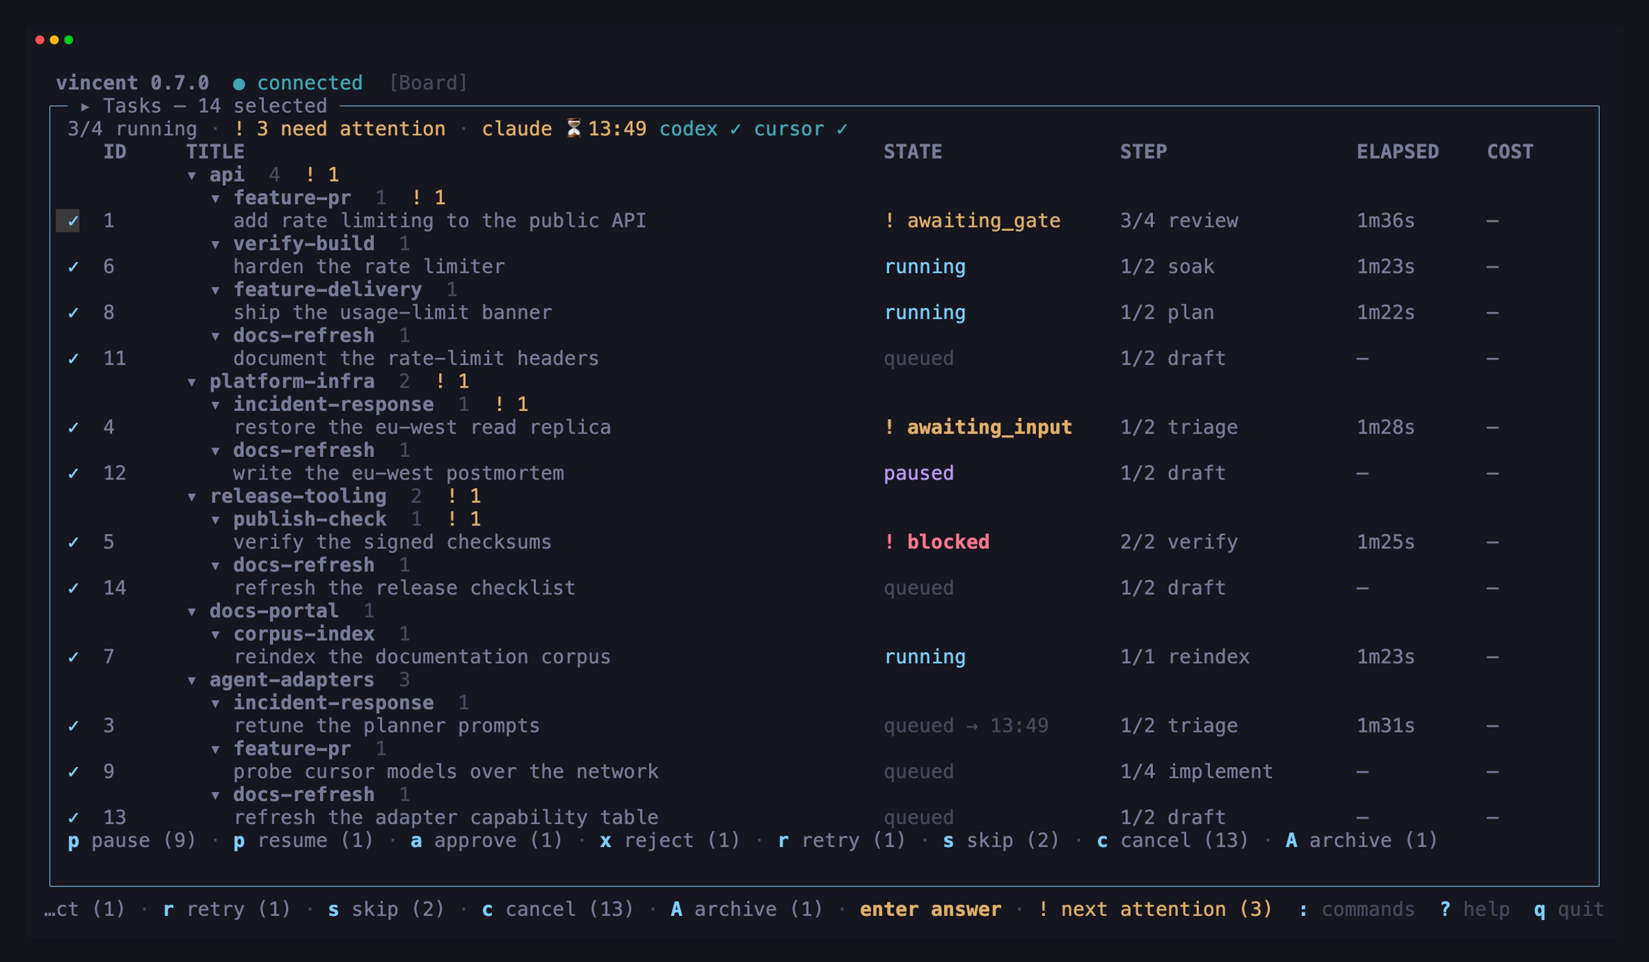Collapse the platform-infra group
This screenshot has width=1649, height=962.
click(x=192, y=383)
